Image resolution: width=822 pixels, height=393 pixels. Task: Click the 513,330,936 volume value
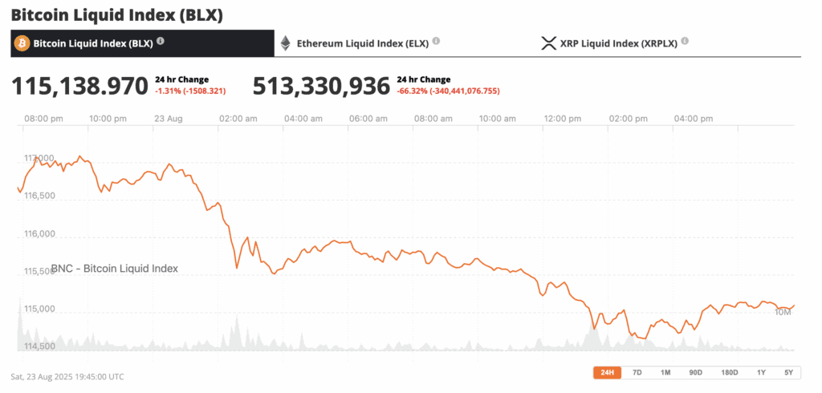pos(321,86)
